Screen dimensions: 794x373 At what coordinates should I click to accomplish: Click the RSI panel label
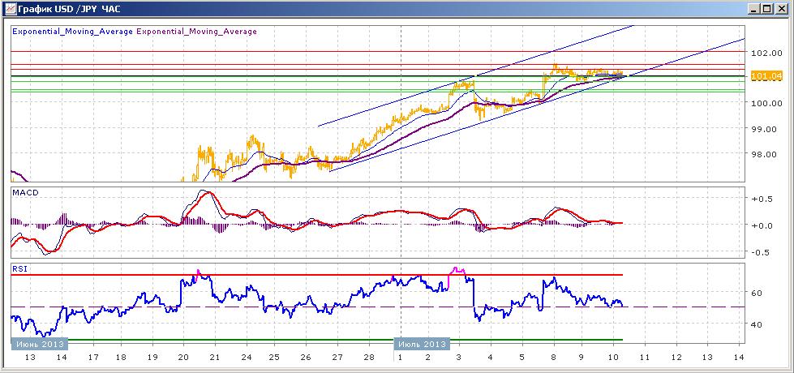click(x=19, y=269)
